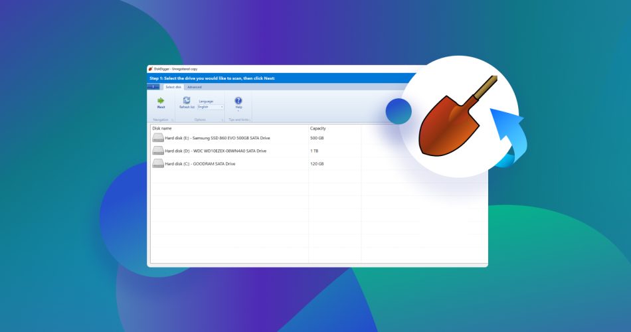
Task: Expand the Options group dialog launcher
Action: click(222, 120)
